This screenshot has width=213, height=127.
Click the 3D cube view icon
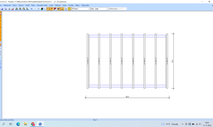pos(42,9)
